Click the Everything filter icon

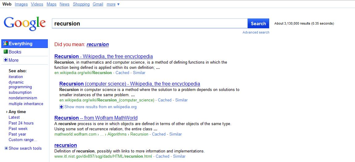[6, 43]
